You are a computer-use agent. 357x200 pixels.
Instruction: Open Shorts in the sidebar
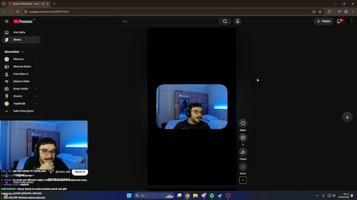click(21, 40)
